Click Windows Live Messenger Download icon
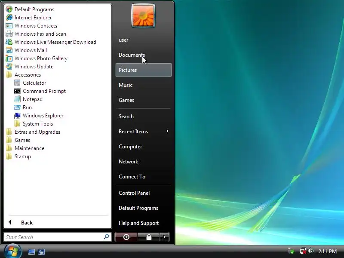This screenshot has height=258, width=344. [x=9, y=42]
